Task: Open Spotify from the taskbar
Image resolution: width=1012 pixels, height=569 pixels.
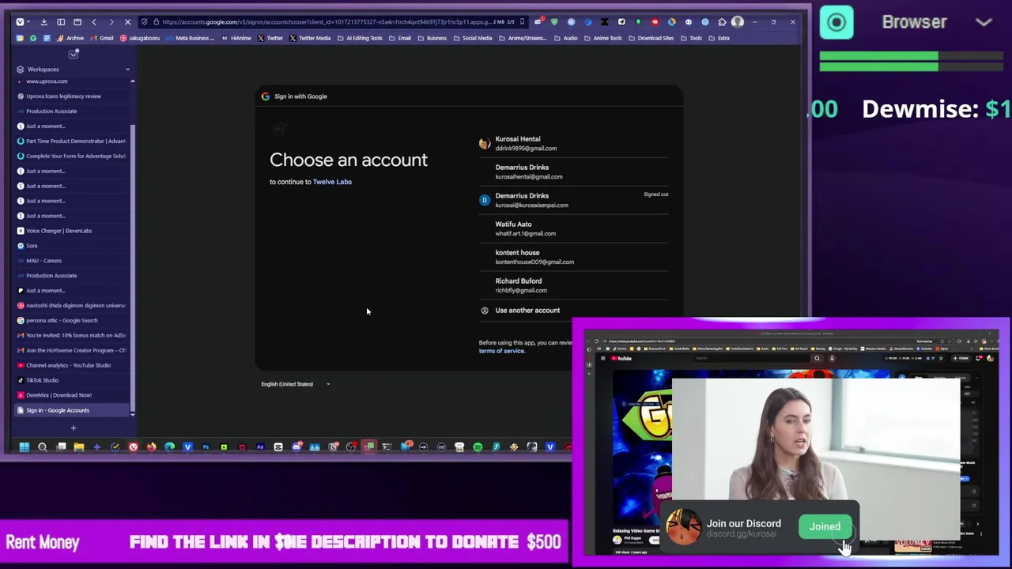Action: click(478, 447)
